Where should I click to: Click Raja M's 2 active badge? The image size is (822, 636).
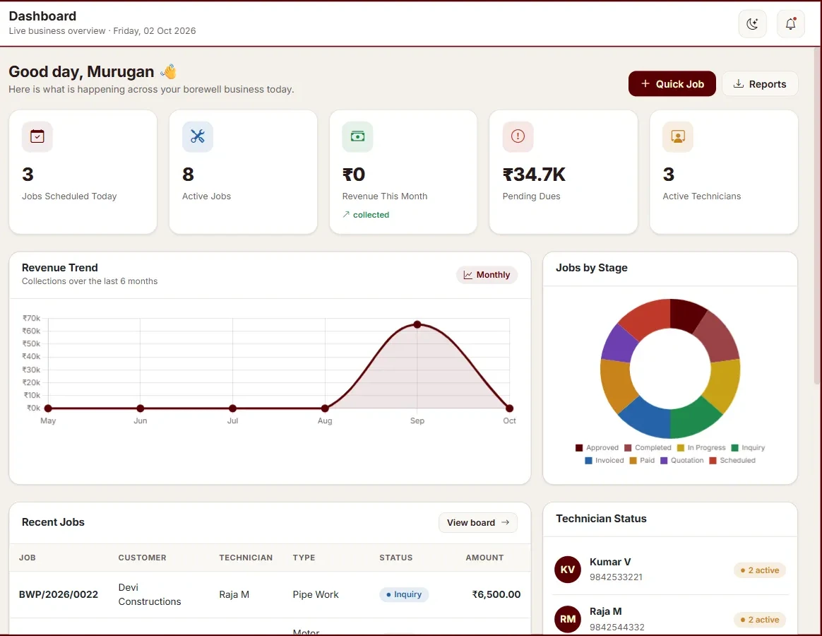pos(760,620)
